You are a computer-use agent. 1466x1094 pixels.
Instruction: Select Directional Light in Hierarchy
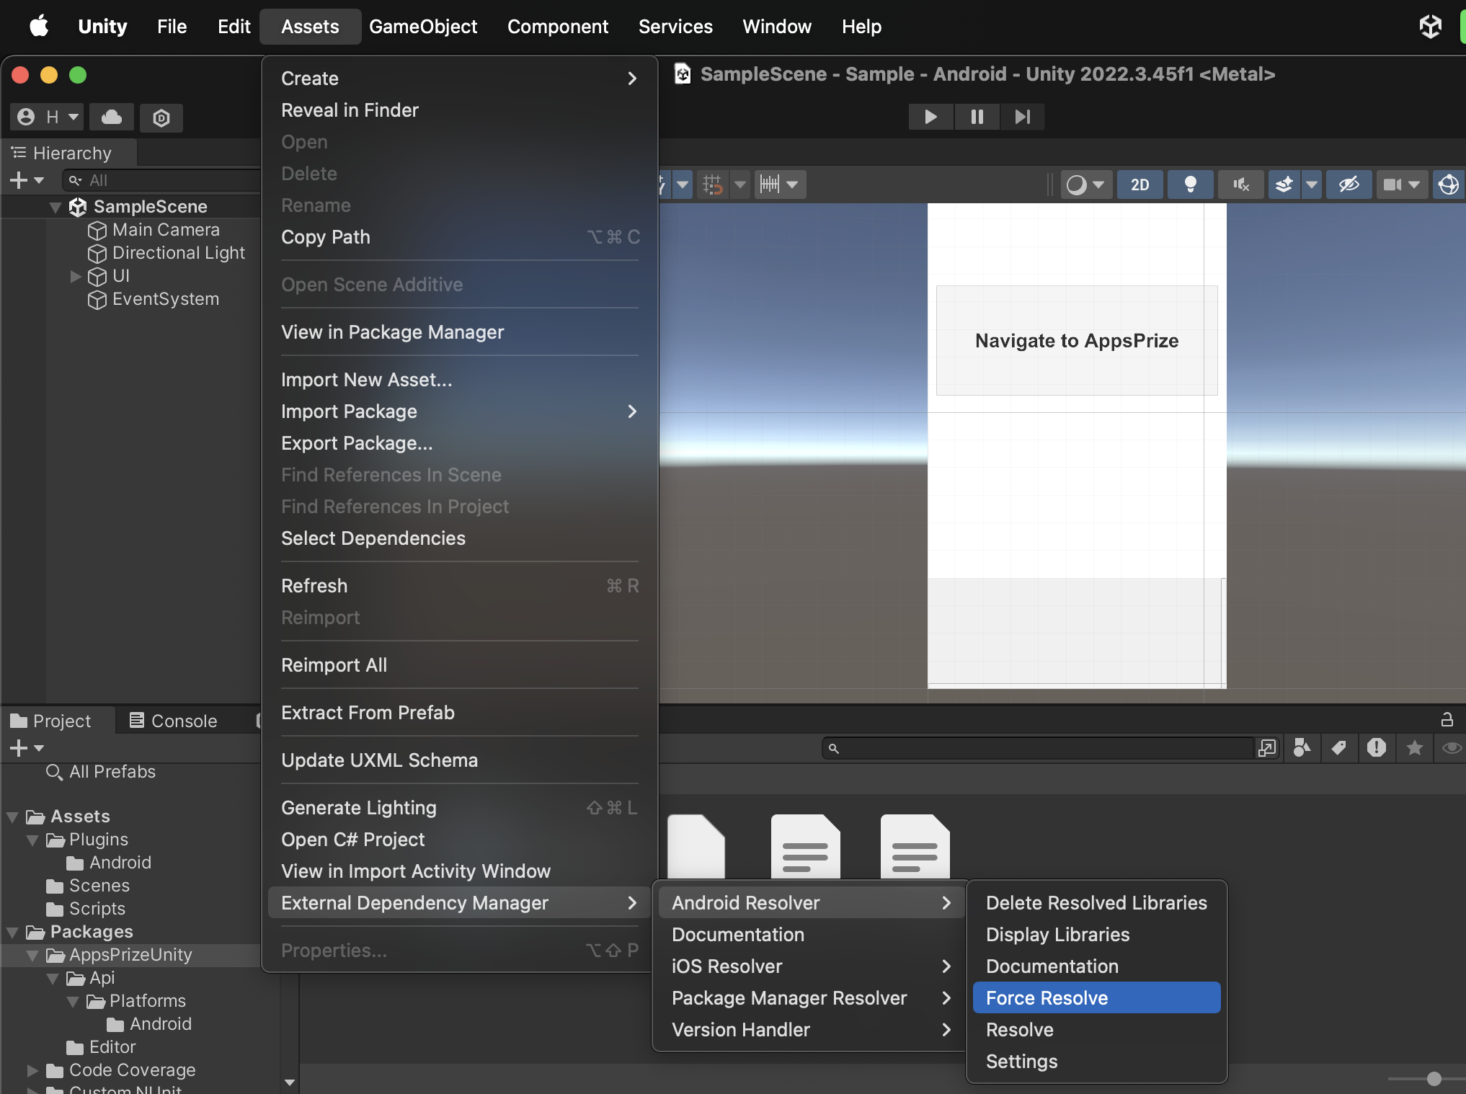[179, 253]
